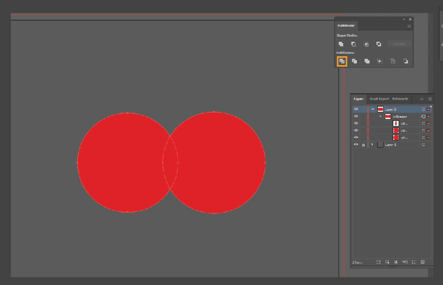Hide Layer 1 with its eye icon
443x285 pixels.
(356, 144)
